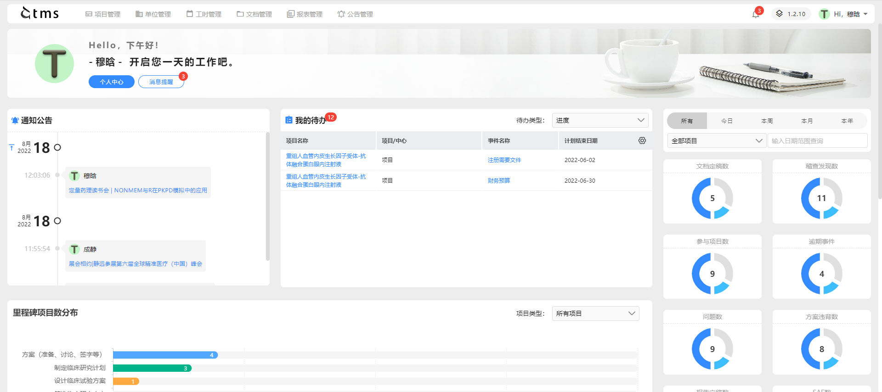Click 穆晗's avatar in the 12:03:06 notice
The height and width of the screenshot is (392, 882).
click(74, 176)
